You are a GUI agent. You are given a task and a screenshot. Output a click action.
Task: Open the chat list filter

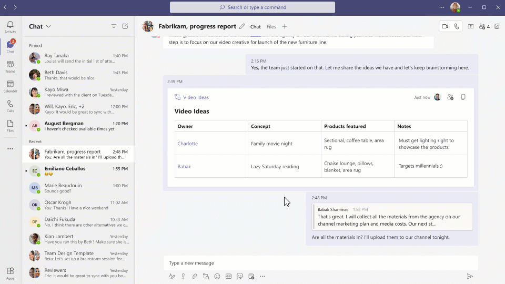tap(114, 26)
